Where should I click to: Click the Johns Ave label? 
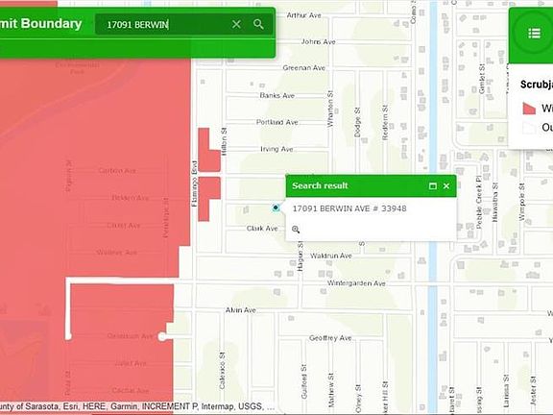(318, 41)
